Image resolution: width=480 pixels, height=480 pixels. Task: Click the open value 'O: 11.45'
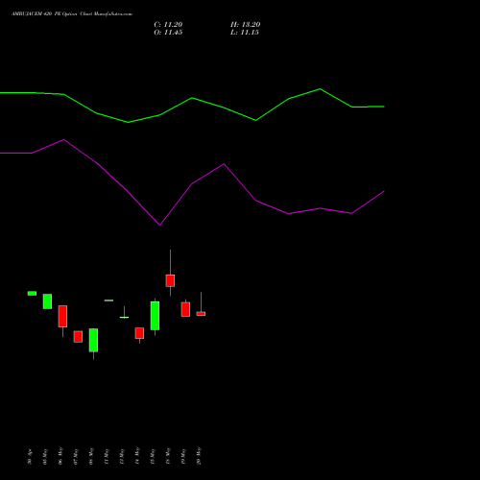(168, 33)
